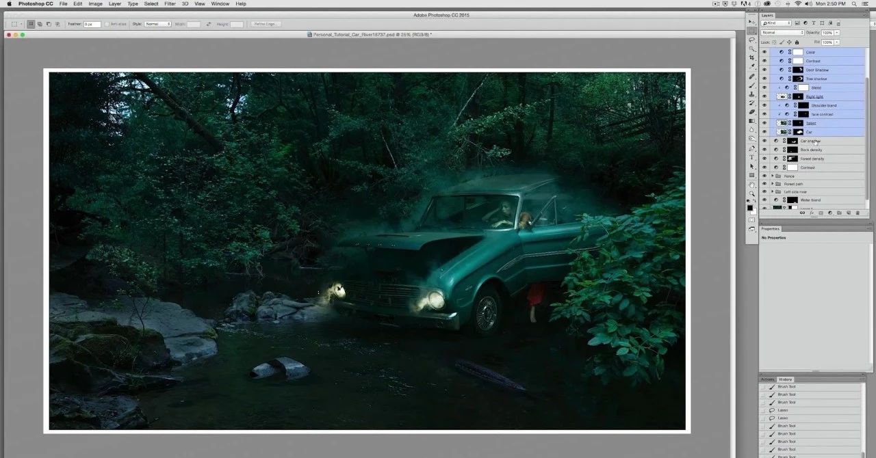876x458 pixels.
Task: Select the Horizontal Type tool
Action: point(751,157)
